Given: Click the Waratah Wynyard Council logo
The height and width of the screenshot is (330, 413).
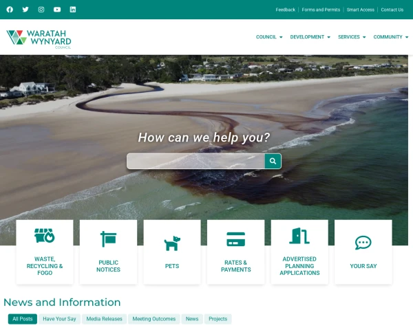Looking at the screenshot, I should pyautogui.click(x=39, y=39).
